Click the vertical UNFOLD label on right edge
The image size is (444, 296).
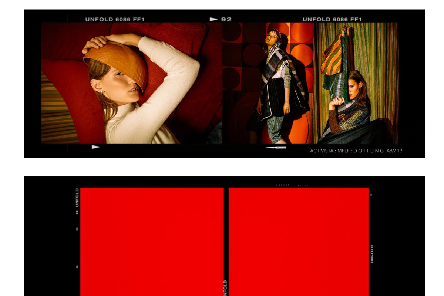tap(372, 253)
